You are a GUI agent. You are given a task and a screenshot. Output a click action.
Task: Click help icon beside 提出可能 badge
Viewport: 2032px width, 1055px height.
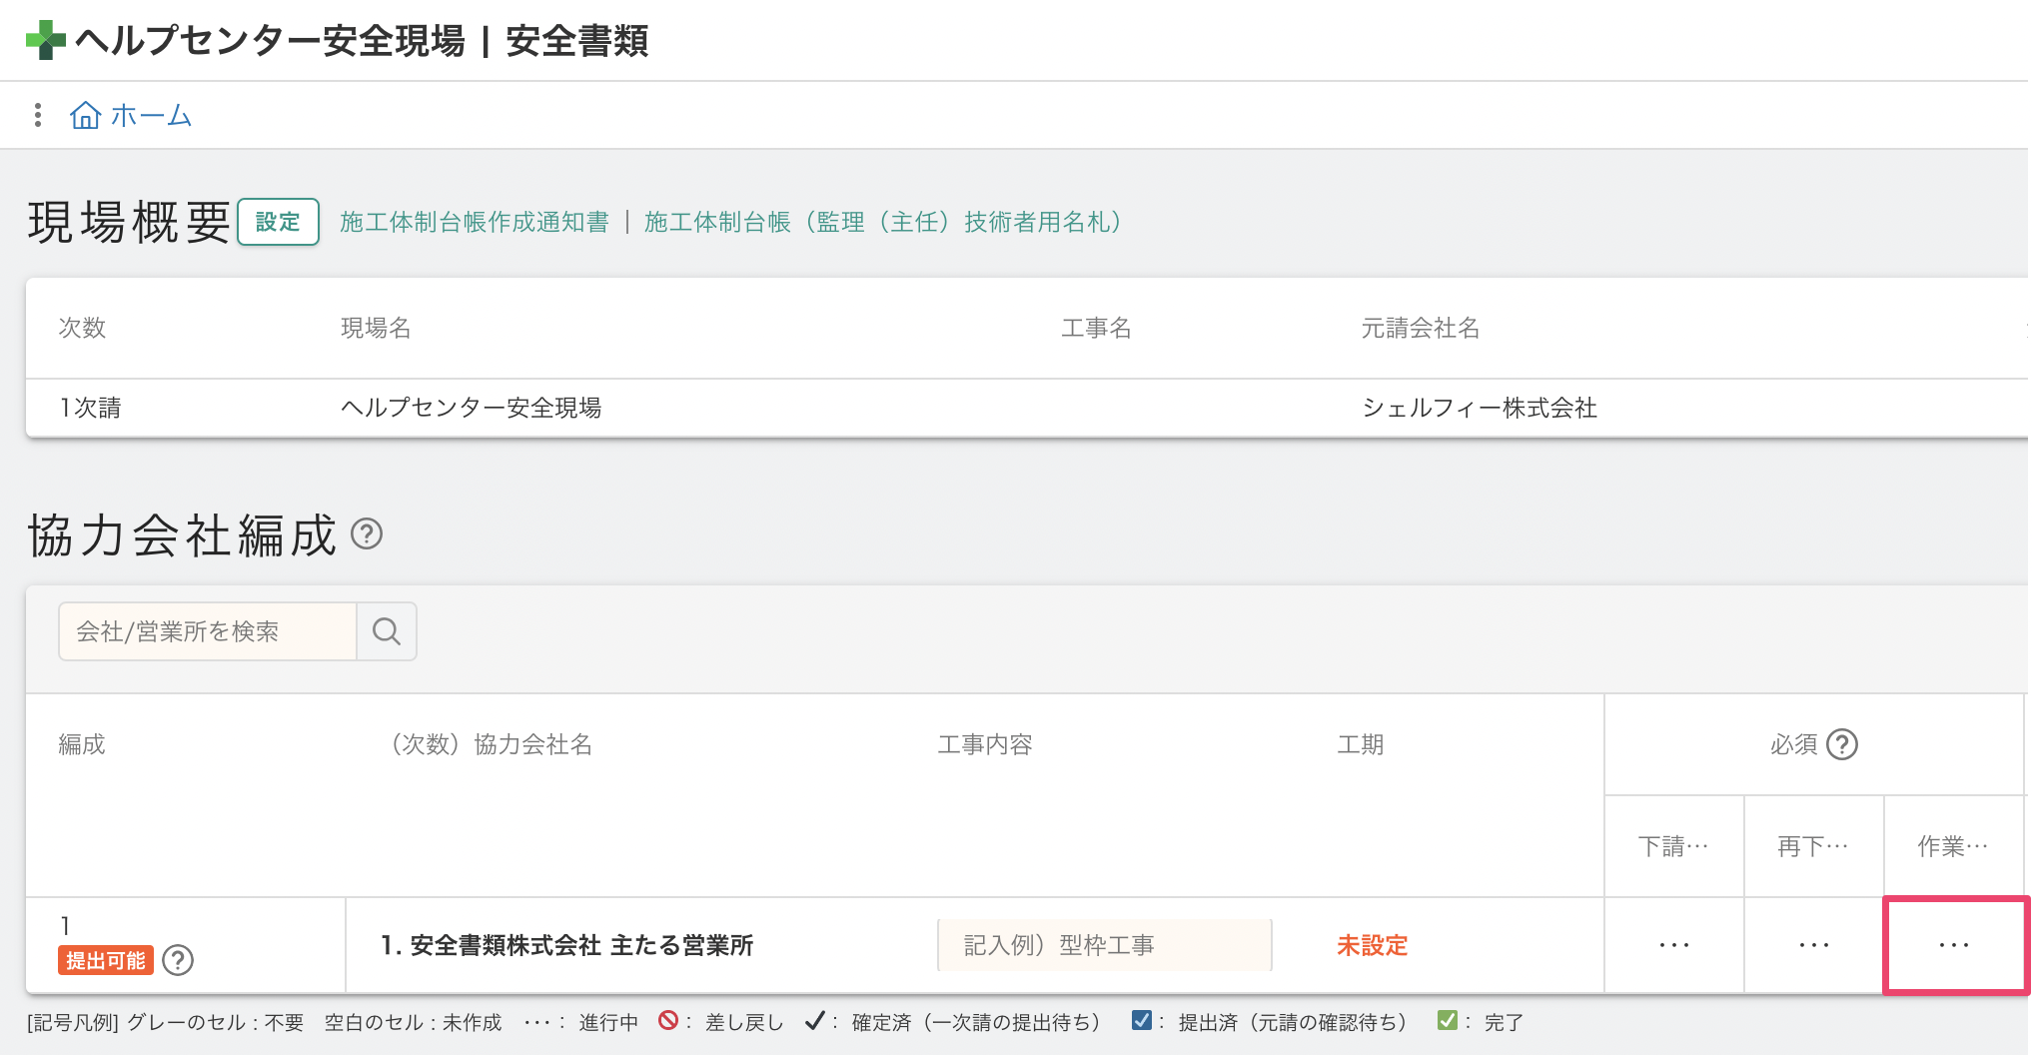(178, 960)
